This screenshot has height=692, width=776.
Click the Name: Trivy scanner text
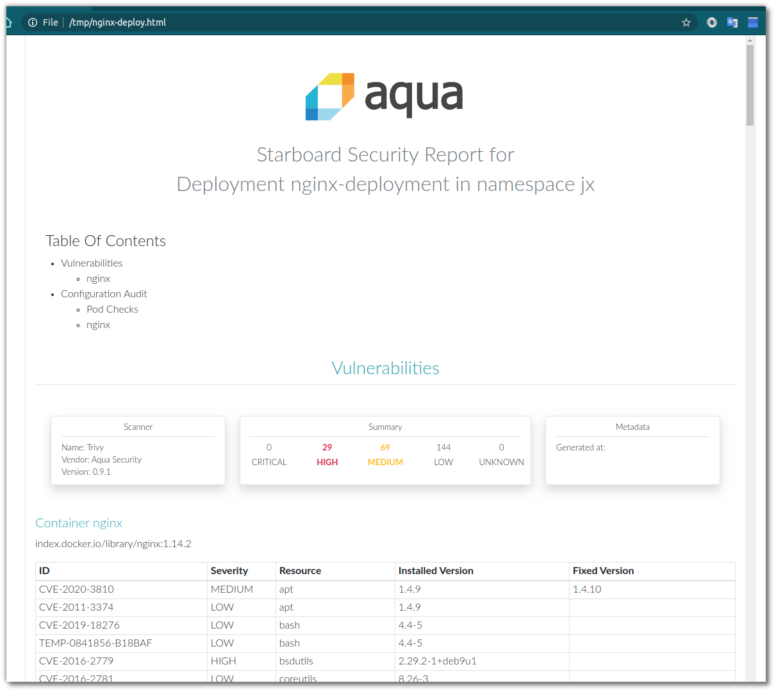click(x=83, y=447)
